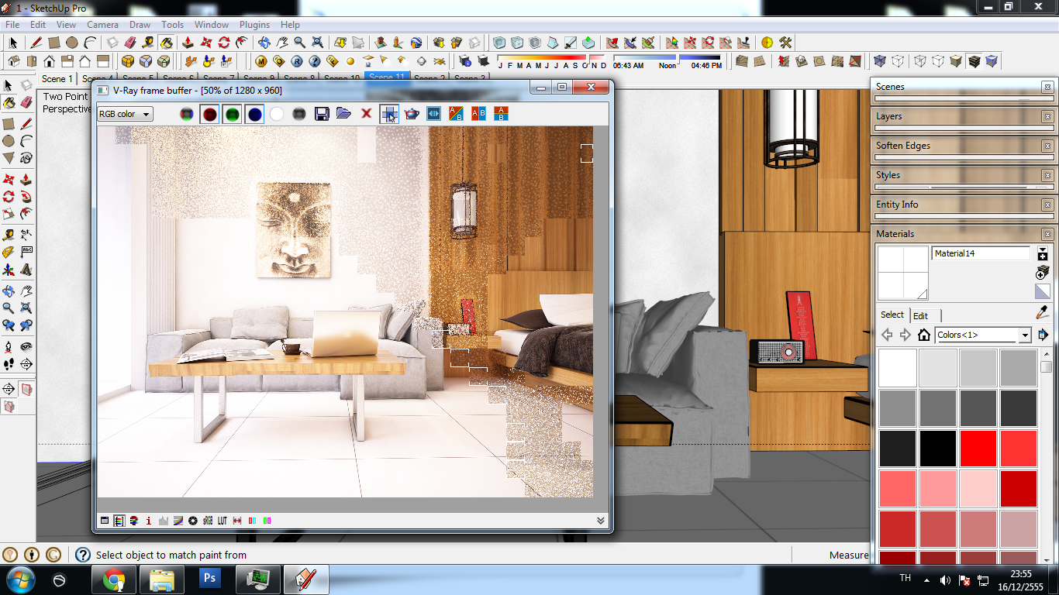Toggle stacked A over B compare
Image resolution: width=1059 pixels, height=595 pixels.
(x=501, y=114)
